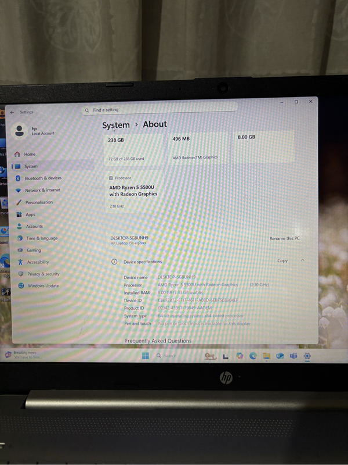The image size is (348, 465).
Task: Open the 496 MB AMD Radeon Graphics card
Action: [198, 148]
